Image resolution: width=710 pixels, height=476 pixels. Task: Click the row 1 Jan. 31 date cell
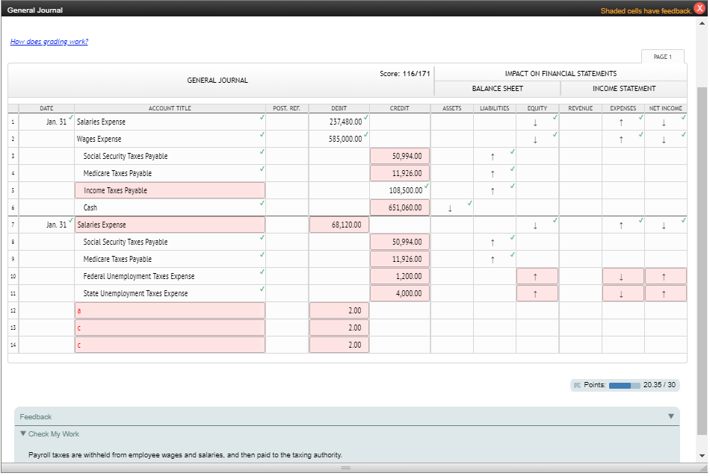[46, 122]
